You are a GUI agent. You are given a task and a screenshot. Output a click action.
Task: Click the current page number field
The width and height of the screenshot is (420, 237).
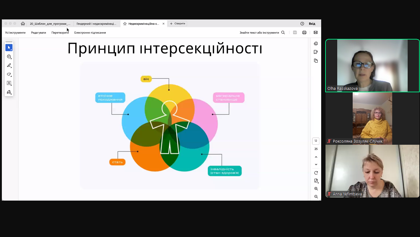pos(316,141)
